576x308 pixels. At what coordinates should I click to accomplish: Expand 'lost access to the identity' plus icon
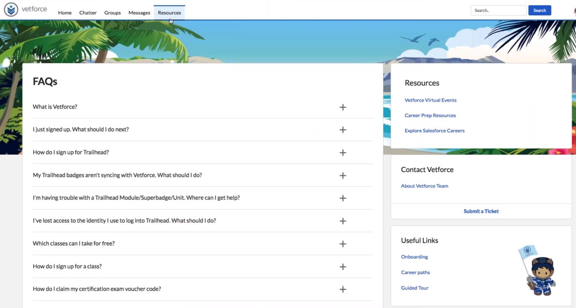pos(343,221)
